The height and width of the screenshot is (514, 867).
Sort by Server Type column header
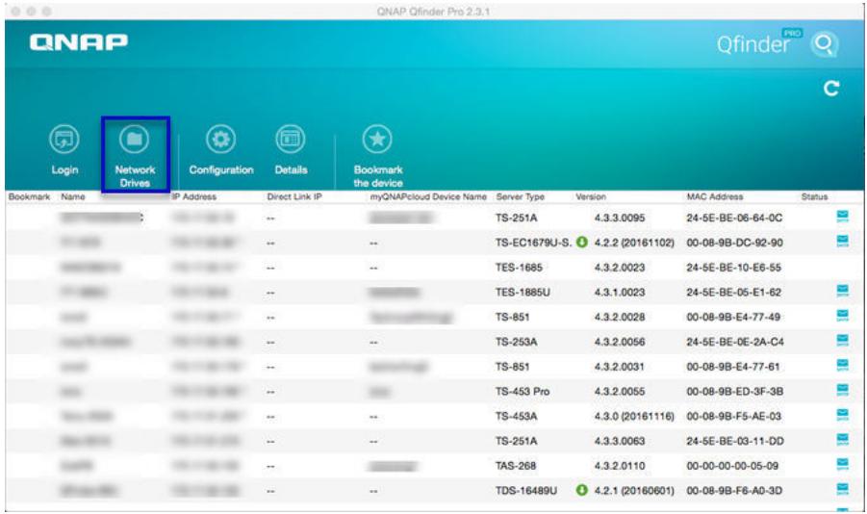521,196
